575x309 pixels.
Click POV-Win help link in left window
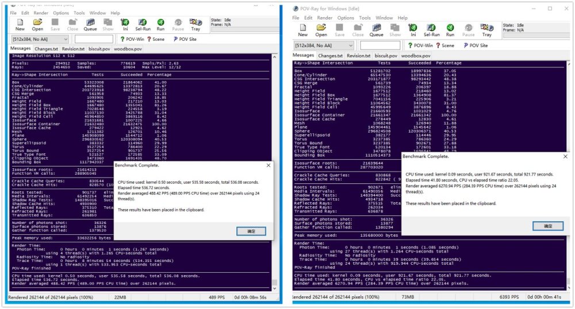coord(132,39)
